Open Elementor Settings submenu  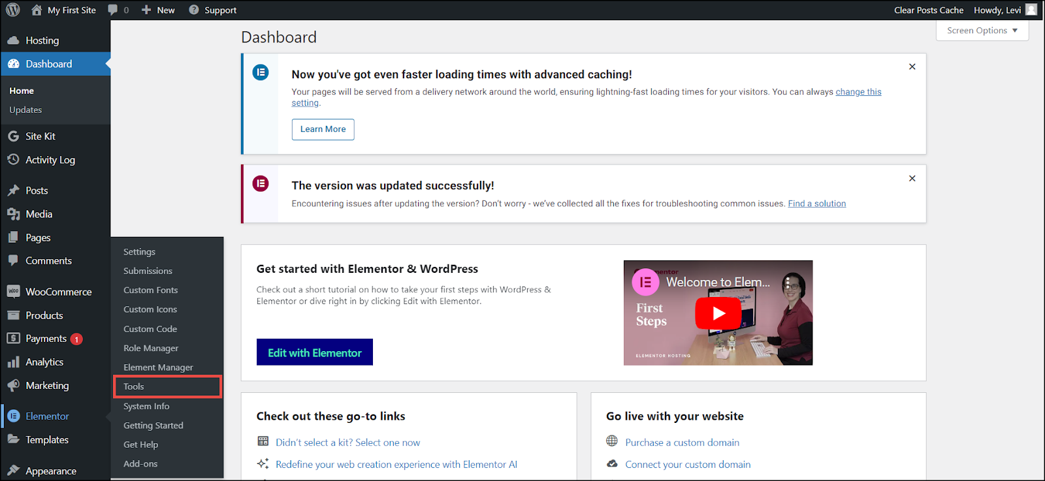[139, 252]
